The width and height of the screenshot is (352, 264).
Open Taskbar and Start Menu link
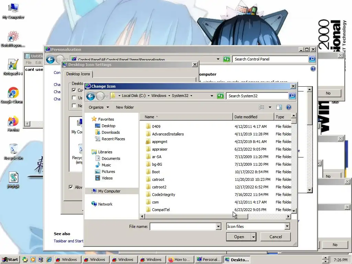click(68, 241)
